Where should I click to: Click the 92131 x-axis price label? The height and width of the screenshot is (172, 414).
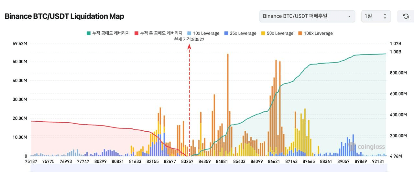378,161
